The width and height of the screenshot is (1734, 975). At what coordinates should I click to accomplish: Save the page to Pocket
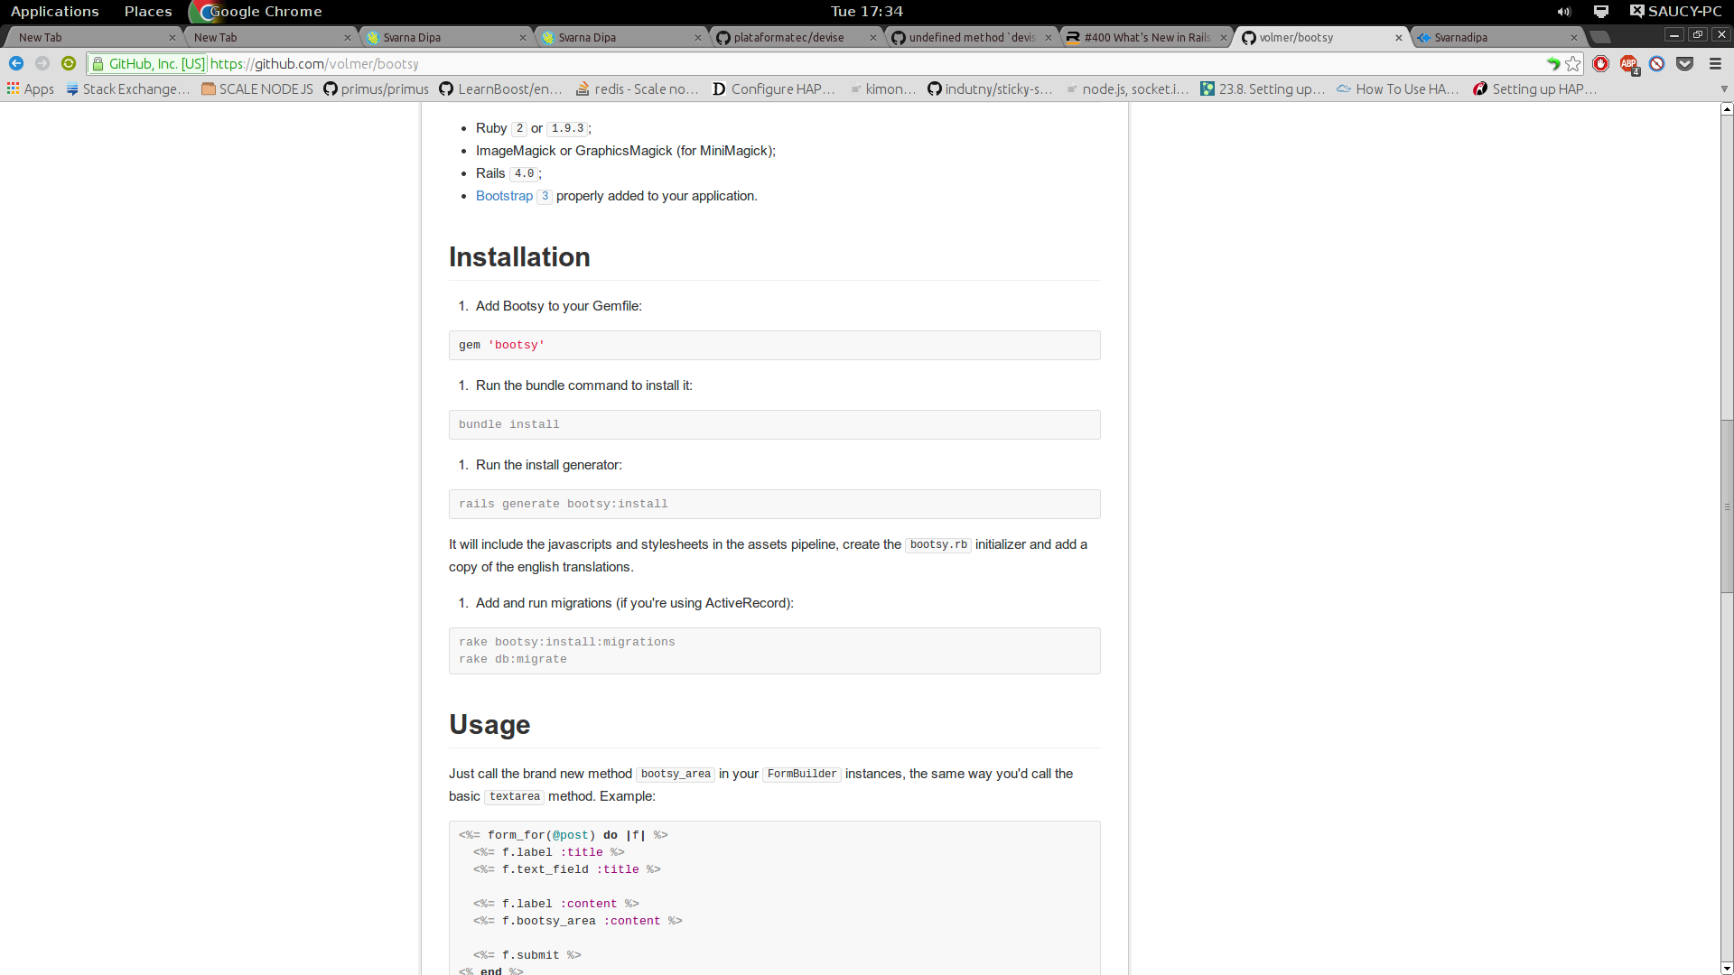[1685, 64]
